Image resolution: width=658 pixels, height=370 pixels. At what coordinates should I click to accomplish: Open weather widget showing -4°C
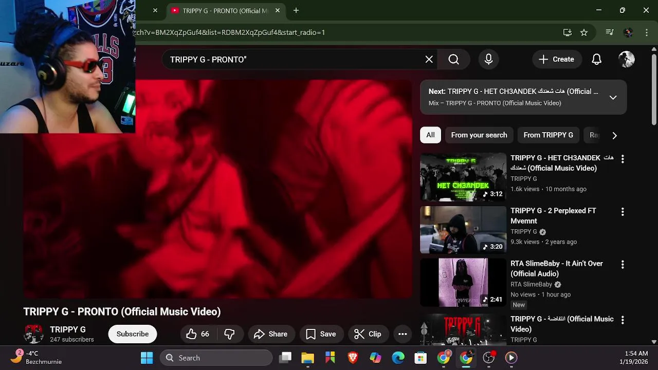click(x=37, y=358)
